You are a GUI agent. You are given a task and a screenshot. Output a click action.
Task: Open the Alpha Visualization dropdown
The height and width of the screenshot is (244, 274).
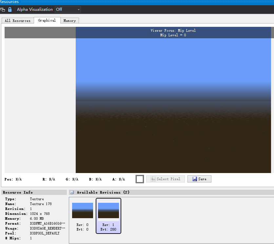tap(68, 9)
